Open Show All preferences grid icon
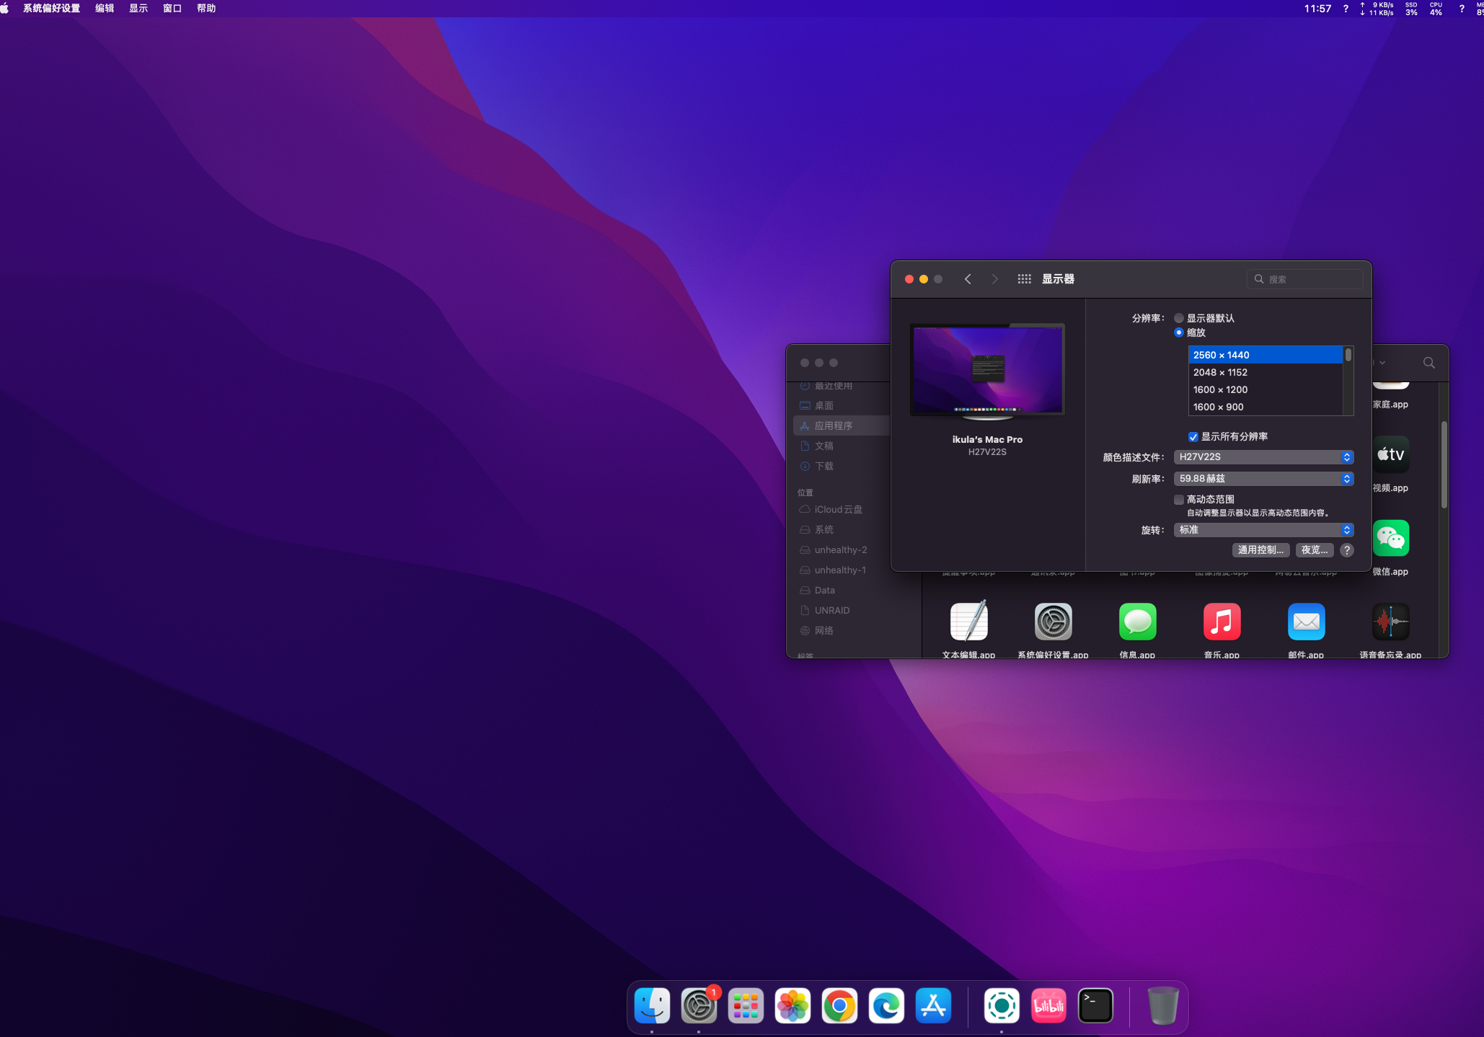 1024,279
